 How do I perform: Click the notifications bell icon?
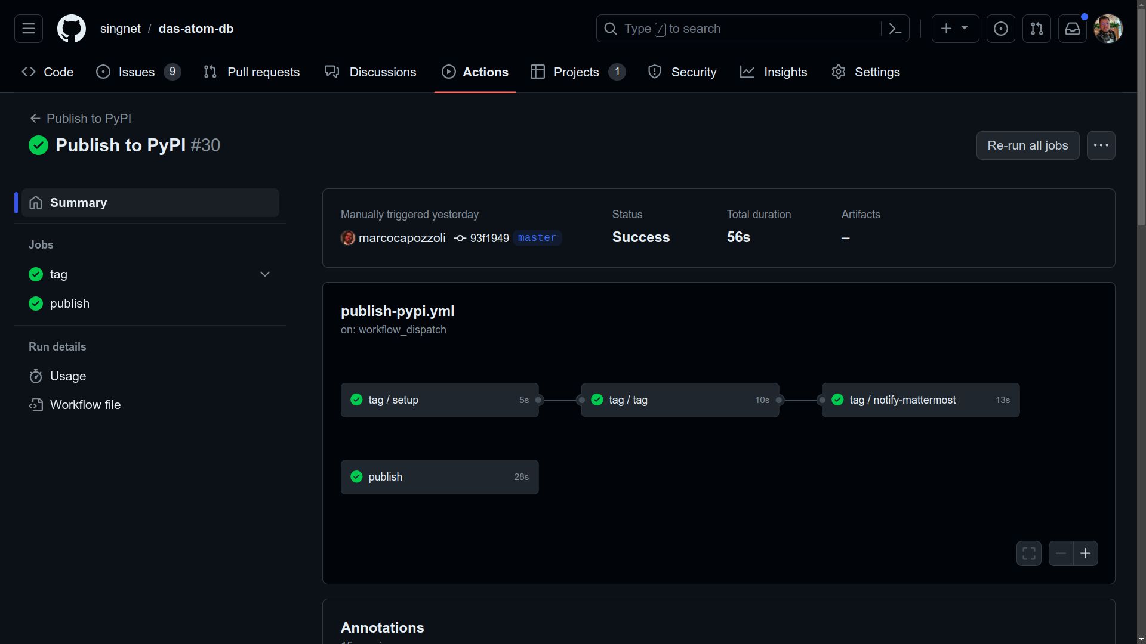coord(1072,28)
